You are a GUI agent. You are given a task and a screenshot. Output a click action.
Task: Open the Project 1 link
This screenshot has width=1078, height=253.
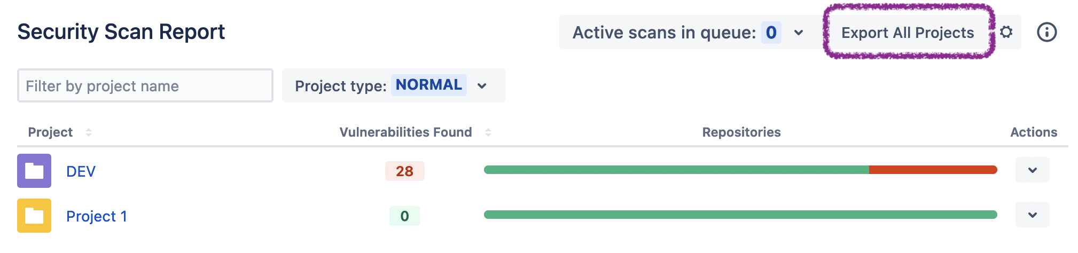96,216
